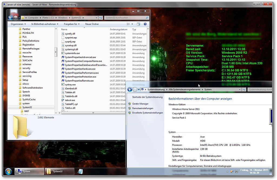Sort files by Änderungsdatum column

pos(120,29)
